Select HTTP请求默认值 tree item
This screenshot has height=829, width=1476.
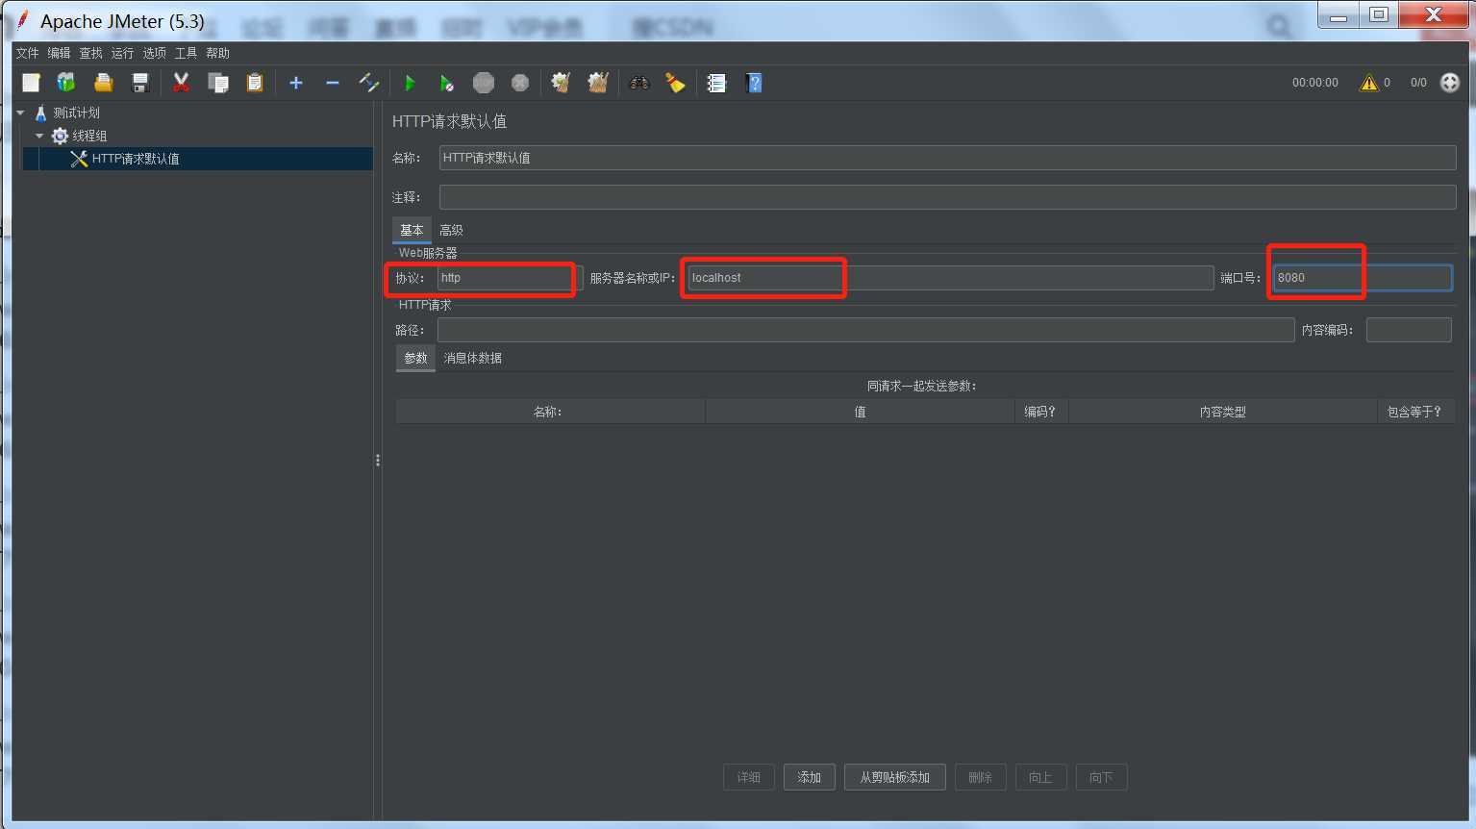pyautogui.click(x=136, y=159)
